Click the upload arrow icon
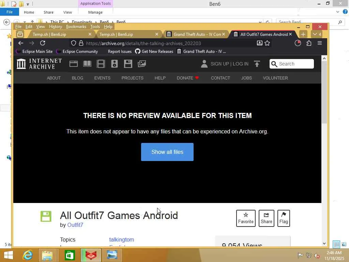 point(257,64)
